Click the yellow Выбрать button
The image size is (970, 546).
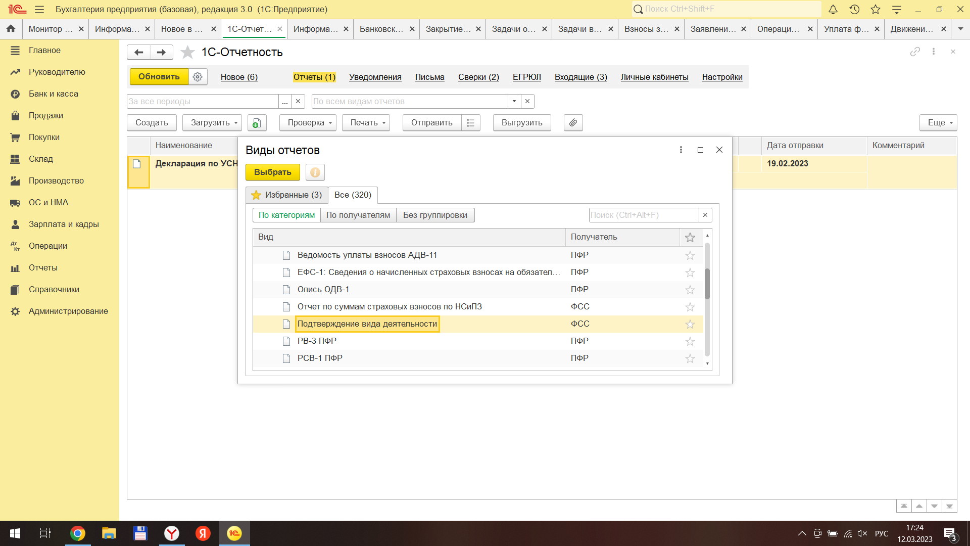point(272,172)
